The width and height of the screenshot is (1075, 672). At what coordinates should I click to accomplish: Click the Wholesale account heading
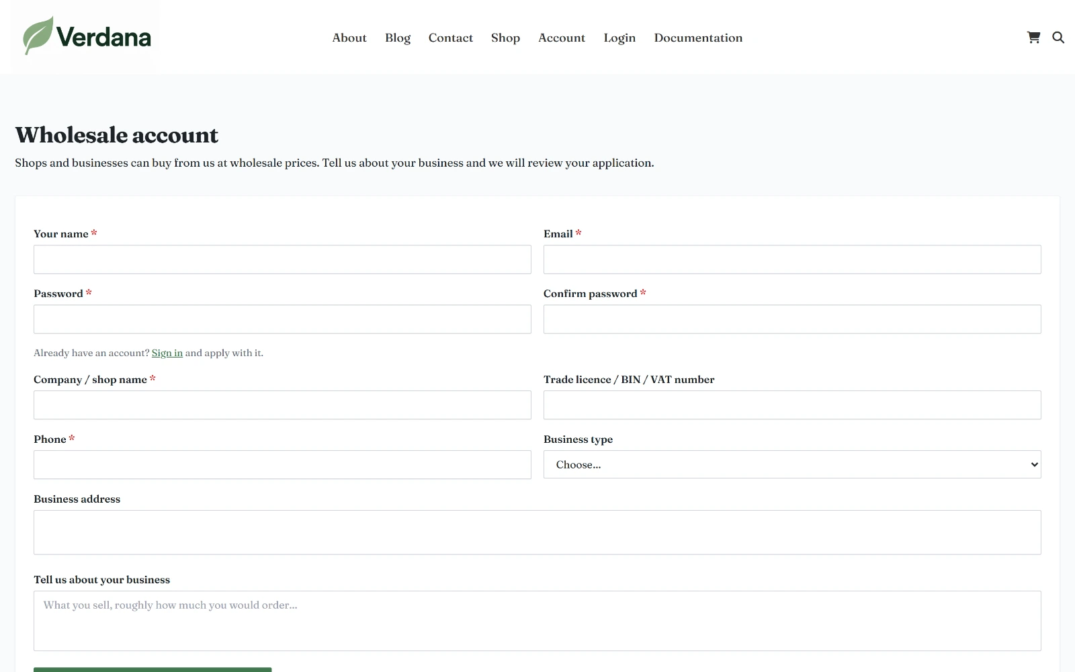tap(117, 135)
